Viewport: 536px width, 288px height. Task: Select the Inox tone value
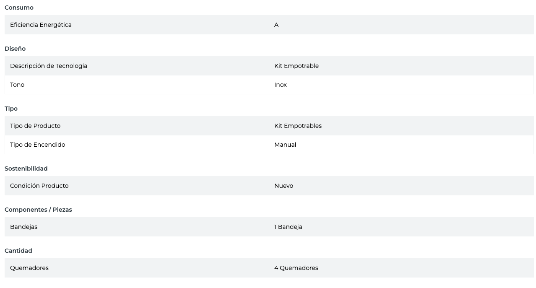tap(281, 85)
